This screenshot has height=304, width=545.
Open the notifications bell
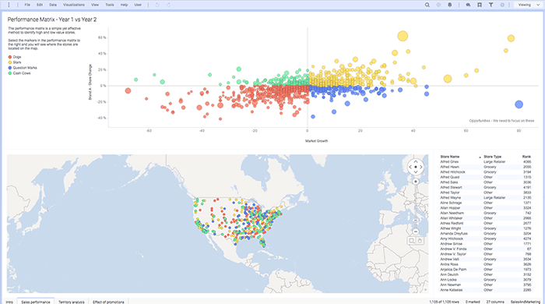click(x=450, y=5)
